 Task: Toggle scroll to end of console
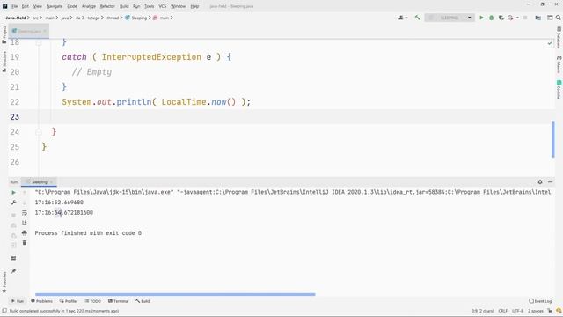tap(25, 223)
